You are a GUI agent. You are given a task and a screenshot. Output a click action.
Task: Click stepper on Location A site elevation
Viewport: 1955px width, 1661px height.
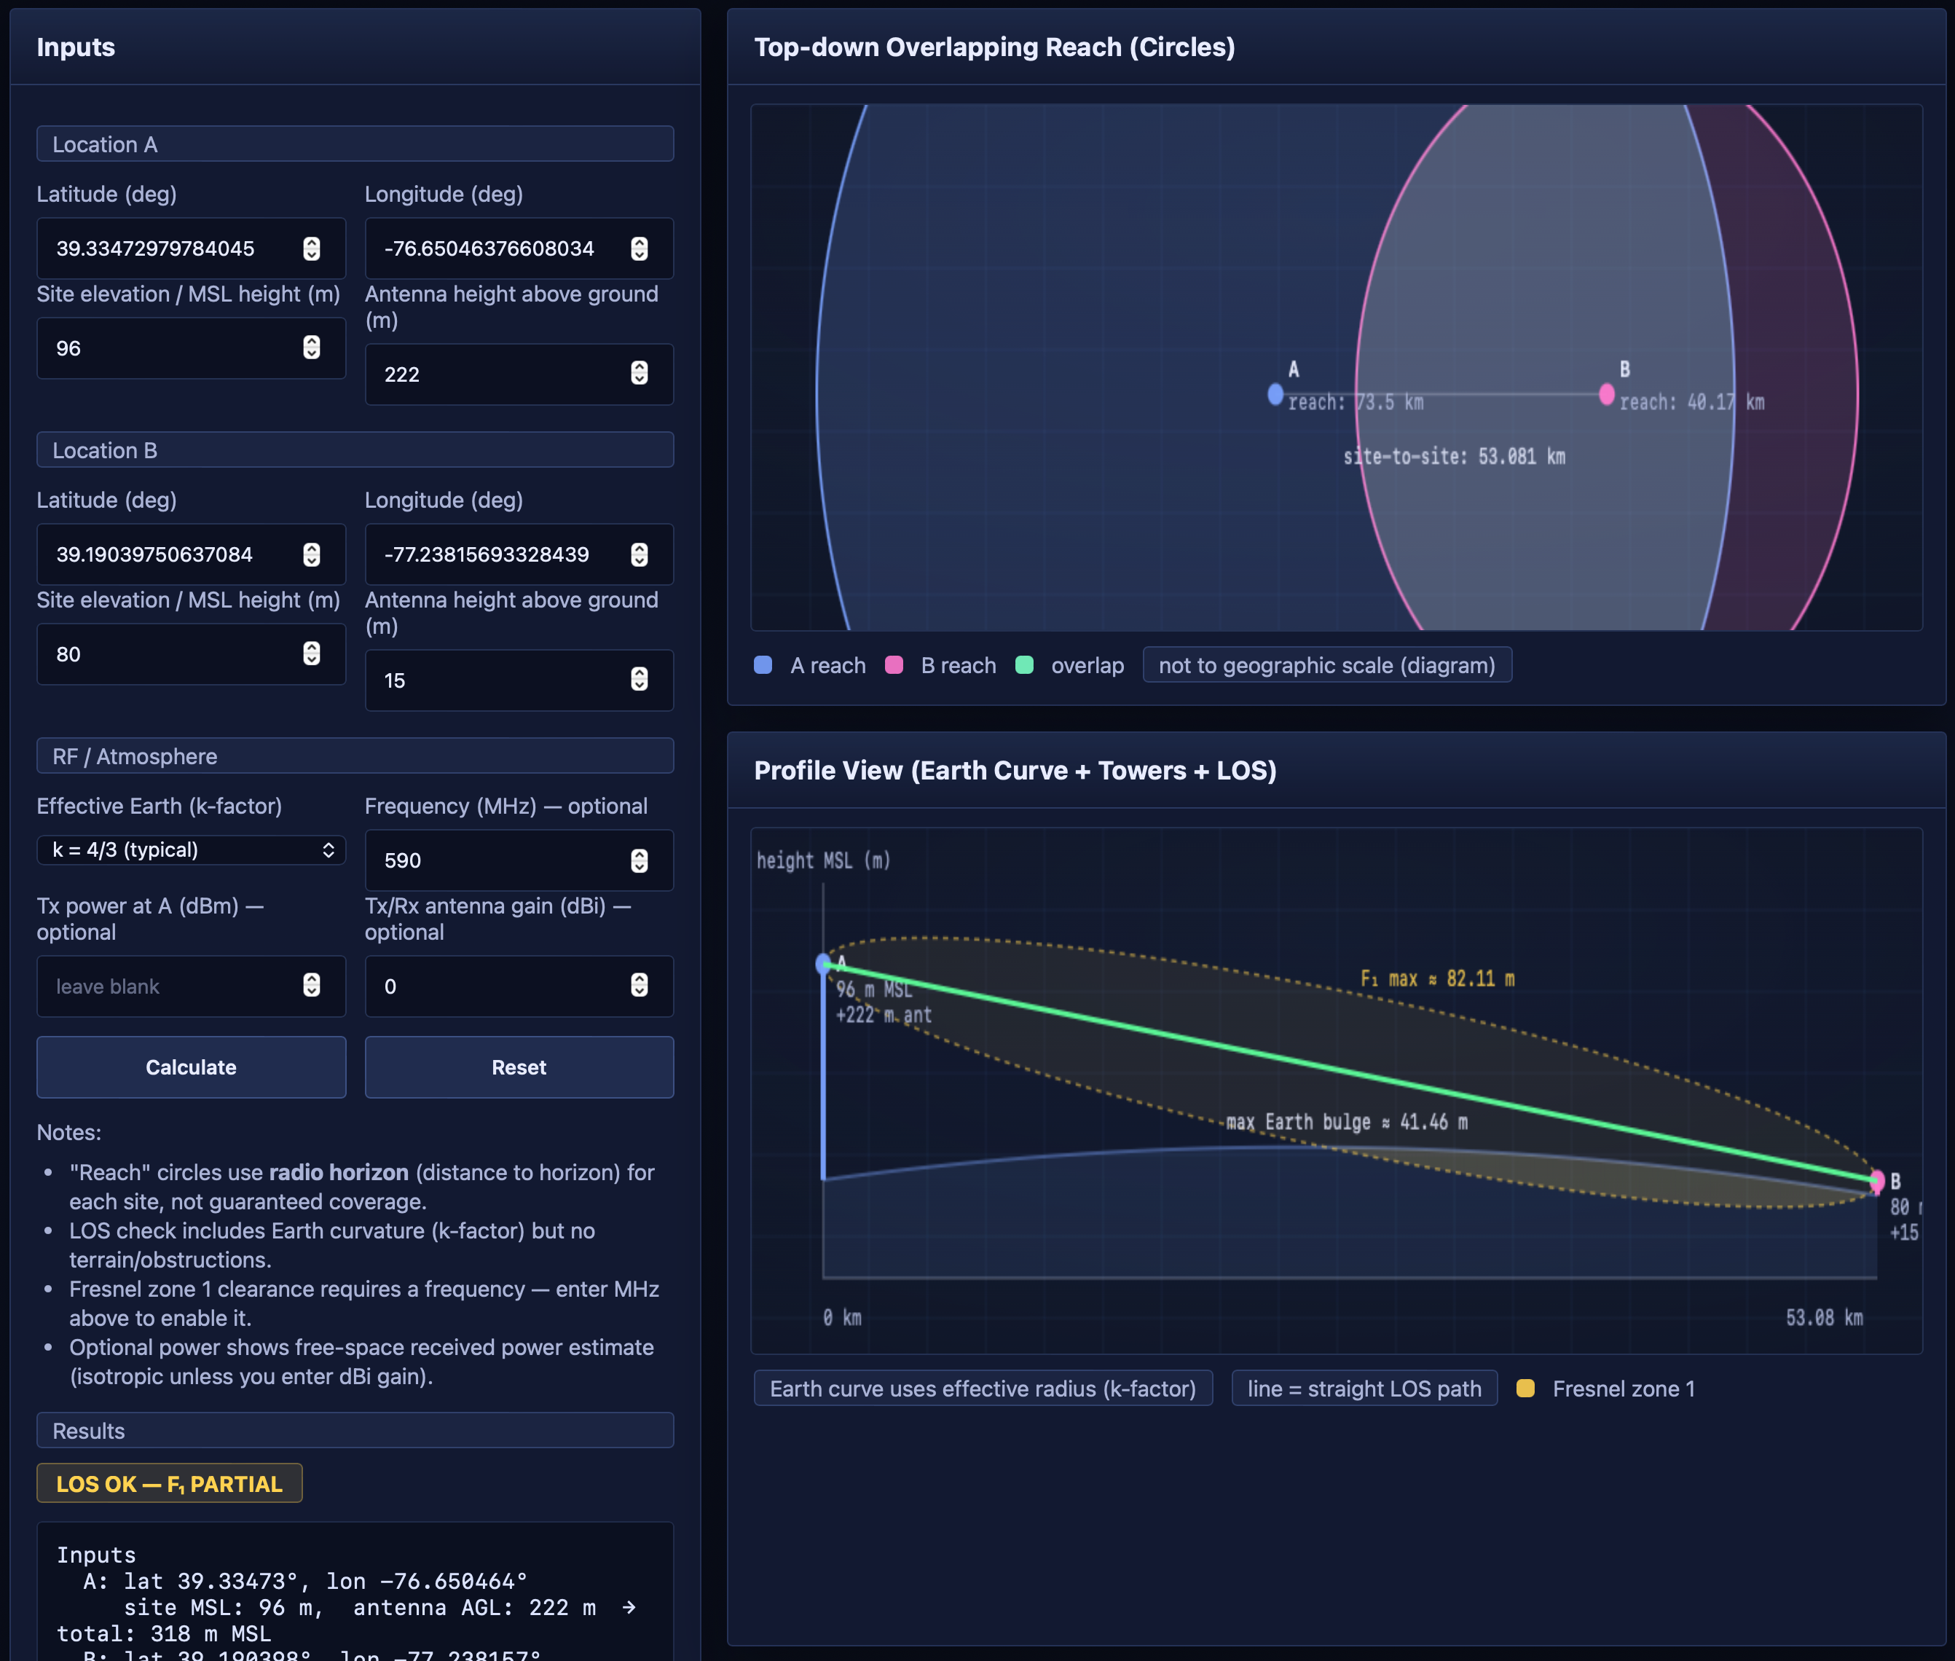pos(312,347)
